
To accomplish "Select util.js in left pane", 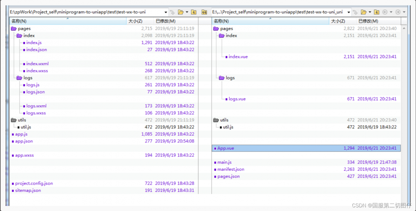I will (x=26, y=127).
